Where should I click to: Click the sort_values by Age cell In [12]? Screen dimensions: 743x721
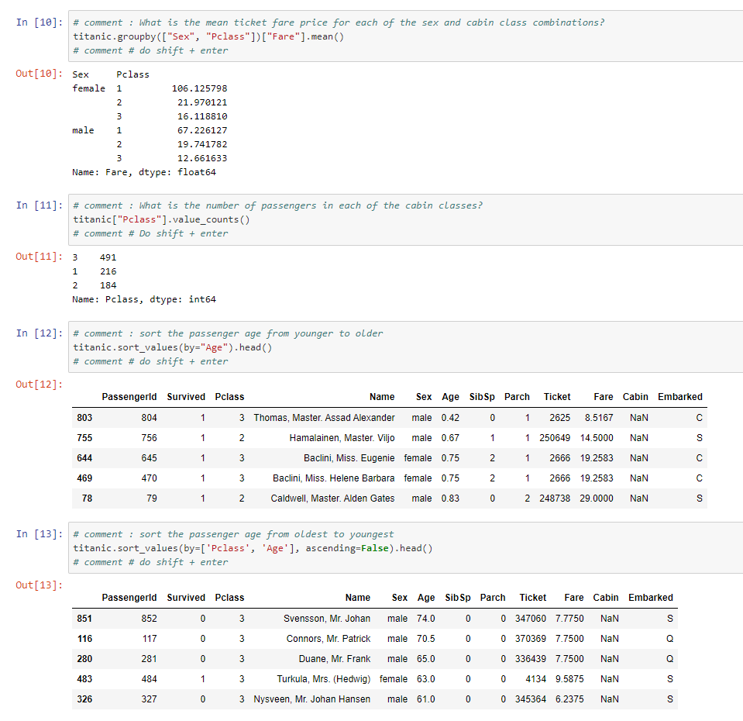point(403,347)
